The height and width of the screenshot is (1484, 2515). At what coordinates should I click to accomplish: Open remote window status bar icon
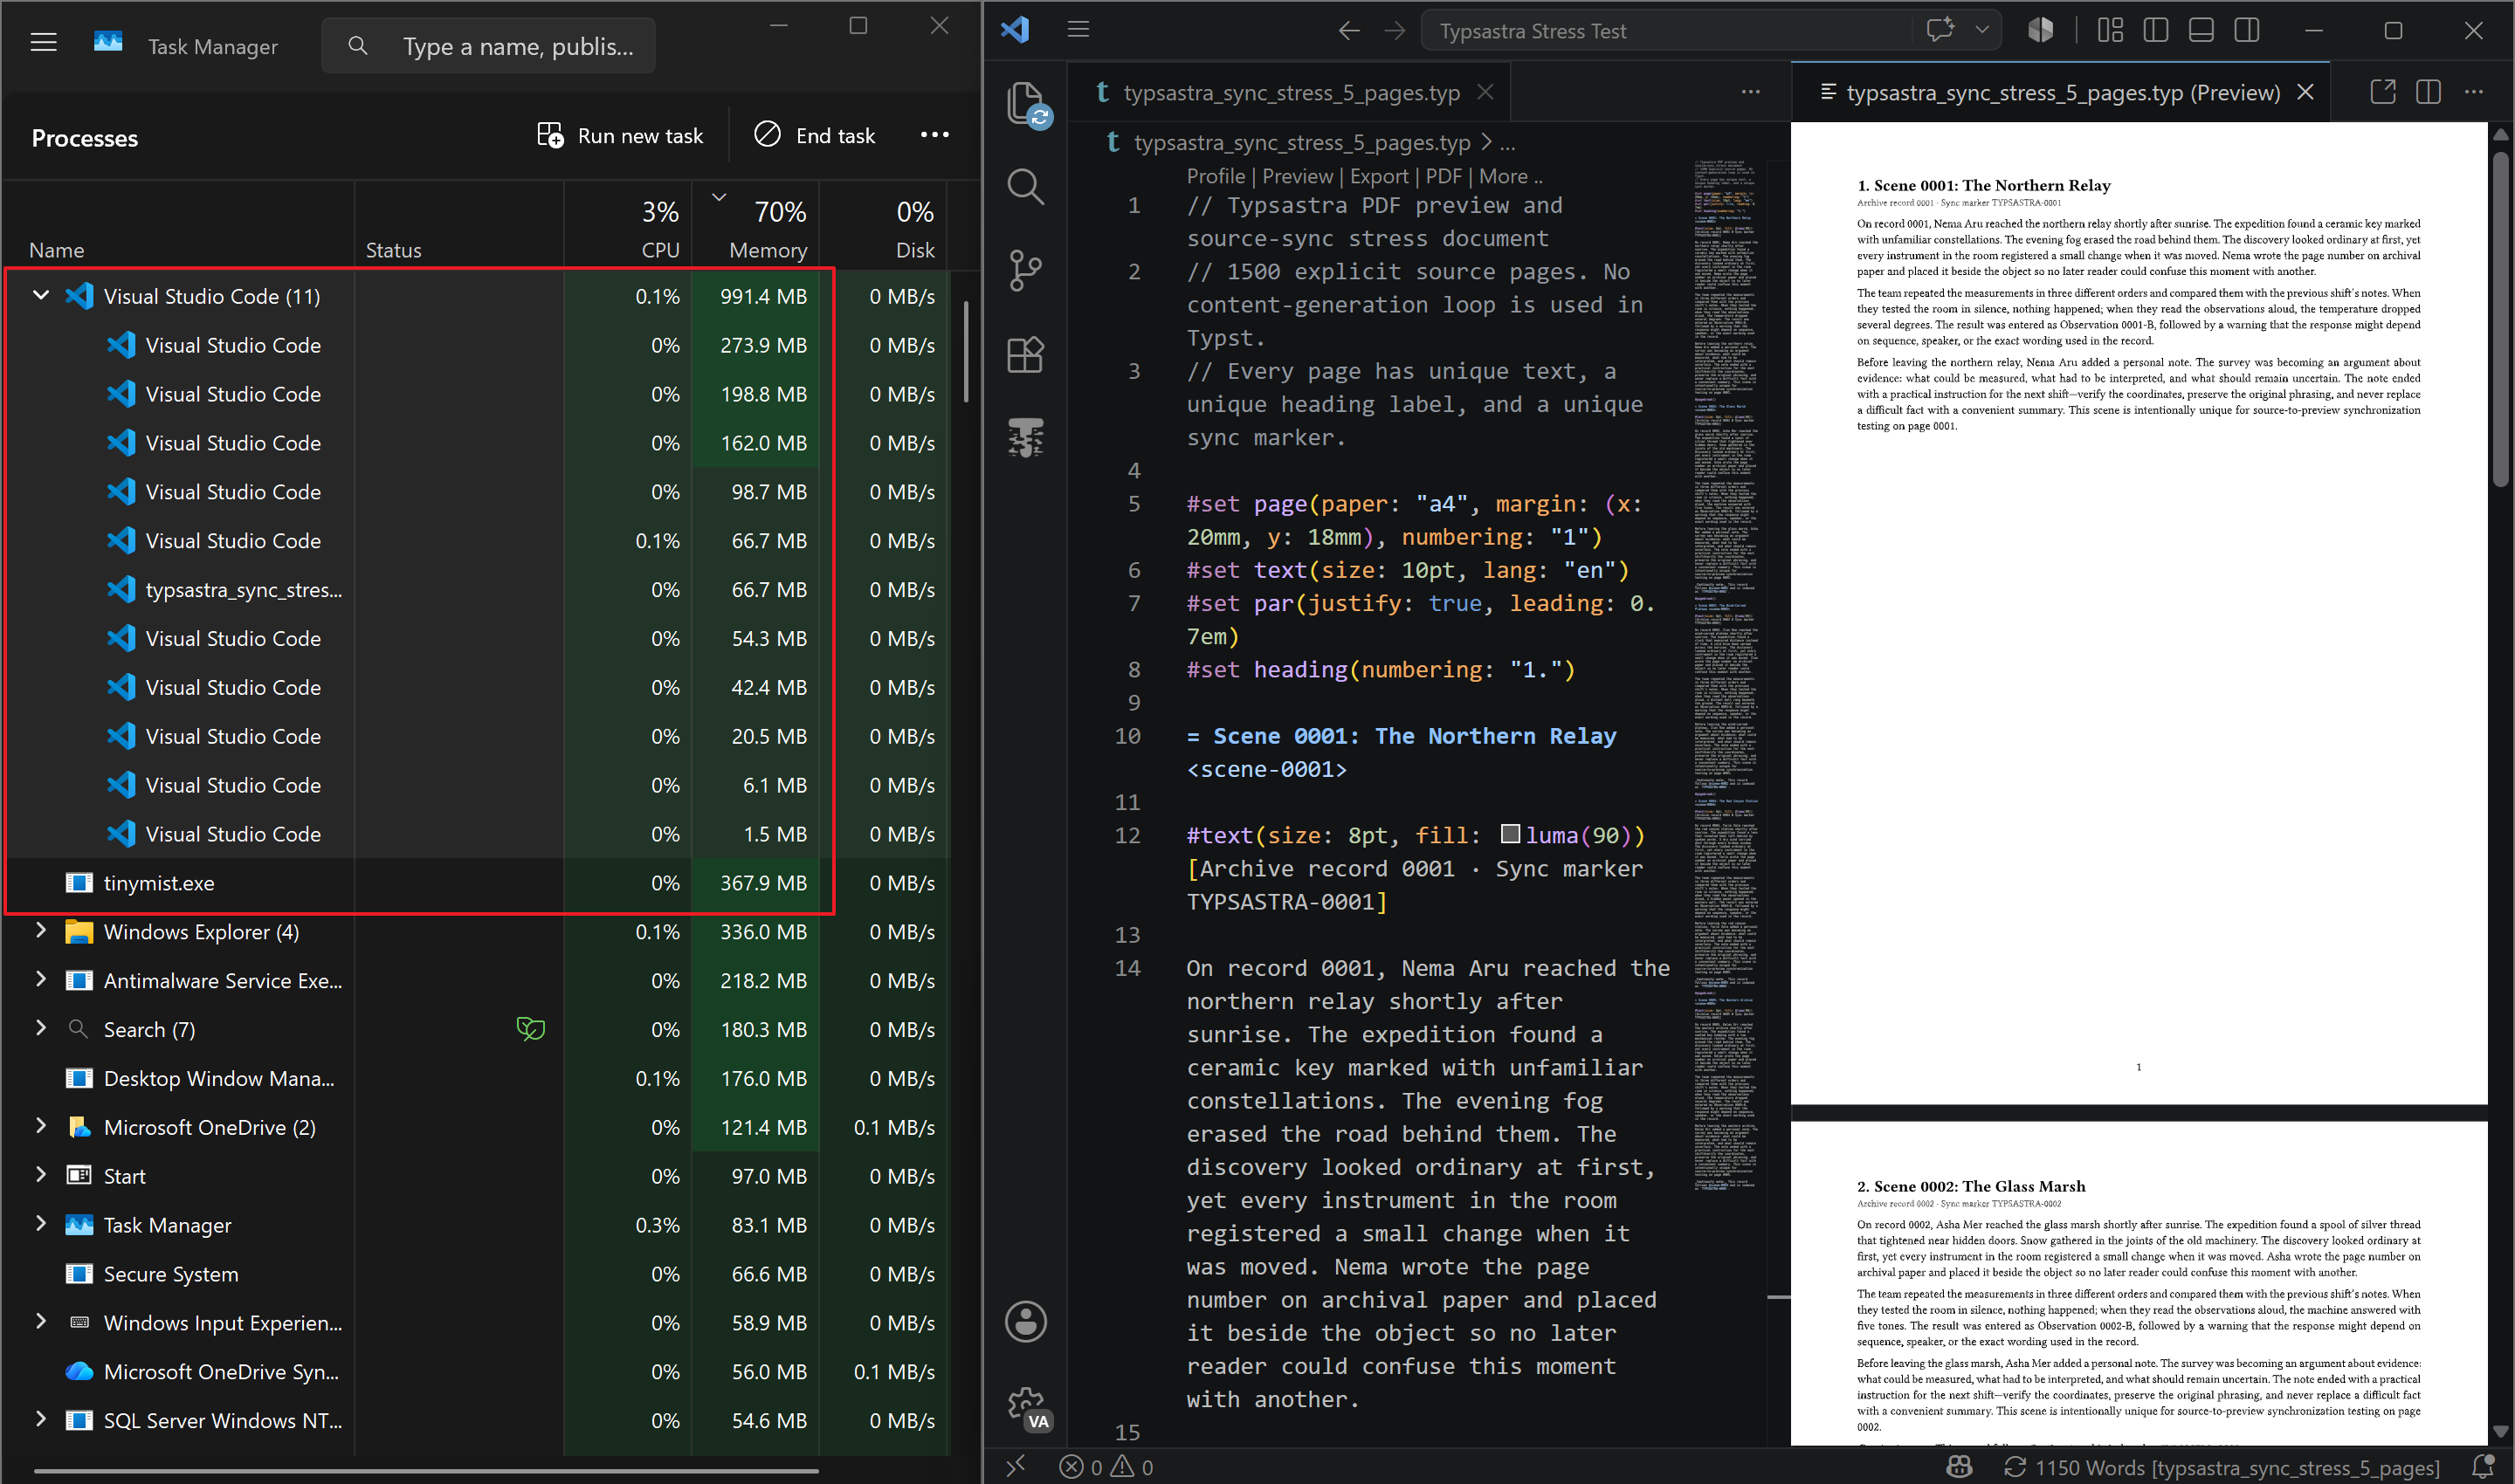tap(1016, 1466)
